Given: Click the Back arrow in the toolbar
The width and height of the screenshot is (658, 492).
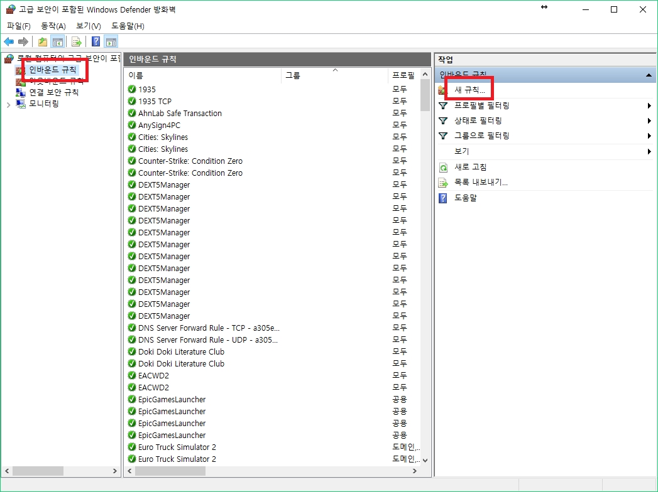Looking at the screenshot, I should [x=9, y=42].
